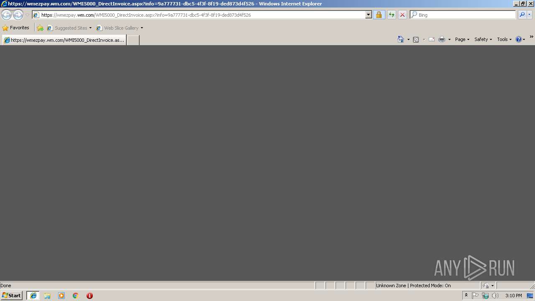Expand Web Slice Gallery dropdown arrow

142,28
